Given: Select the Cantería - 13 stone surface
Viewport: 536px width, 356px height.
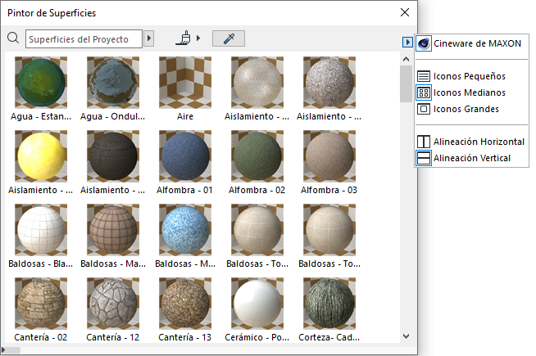Looking at the screenshot, I should click(x=185, y=304).
